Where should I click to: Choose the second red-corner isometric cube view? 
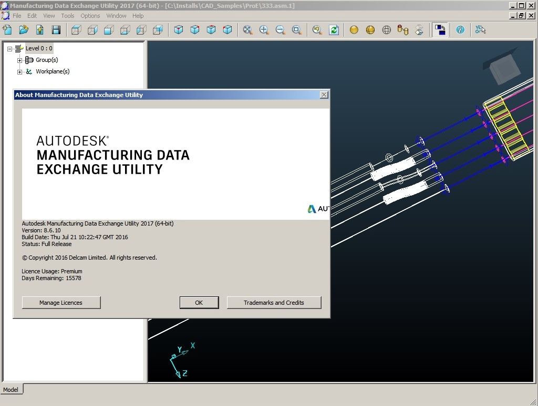click(195, 30)
